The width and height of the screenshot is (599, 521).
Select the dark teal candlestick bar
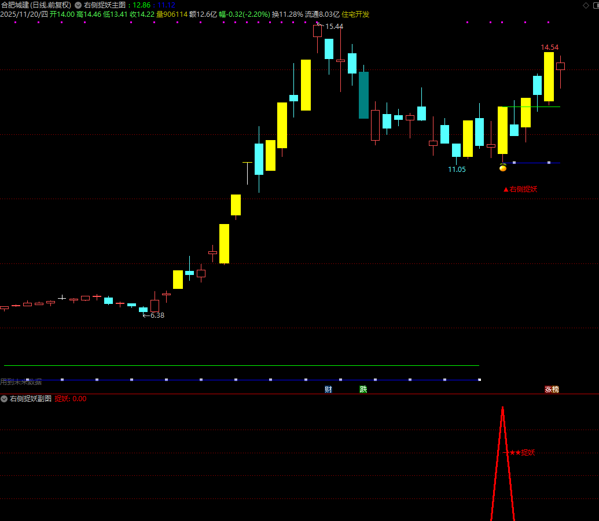pos(363,96)
